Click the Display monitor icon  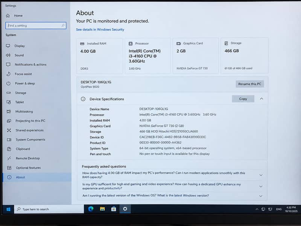tap(8, 46)
